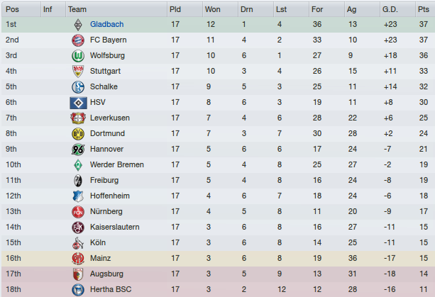Click the Stuttgart club crest

(78, 71)
